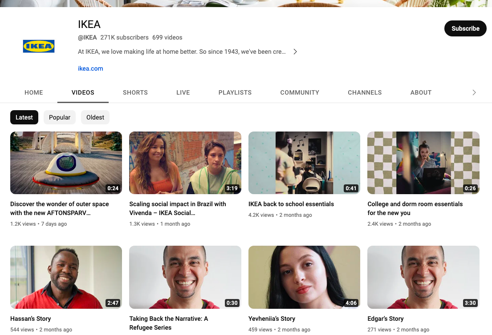Click '544 views • 2 months ago' text
492x335 pixels.
click(x=41, y=330)
